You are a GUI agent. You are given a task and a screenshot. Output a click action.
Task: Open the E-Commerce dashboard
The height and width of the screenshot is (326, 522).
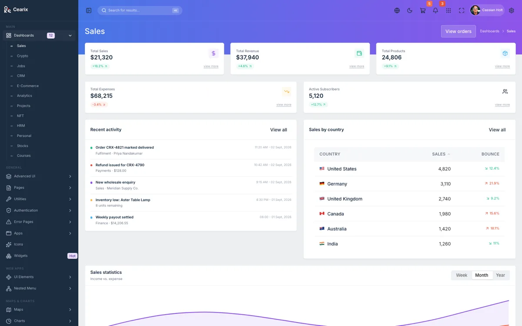click(x=28, y=86)
